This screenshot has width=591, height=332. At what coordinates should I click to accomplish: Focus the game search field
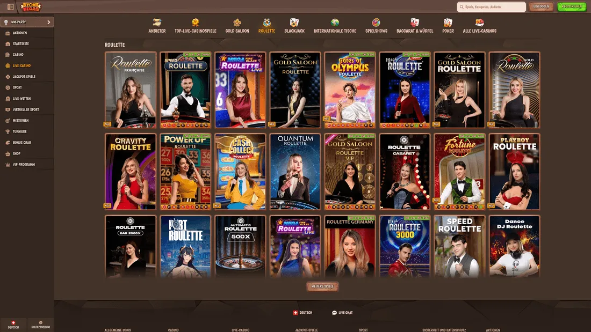click(491, 7)
